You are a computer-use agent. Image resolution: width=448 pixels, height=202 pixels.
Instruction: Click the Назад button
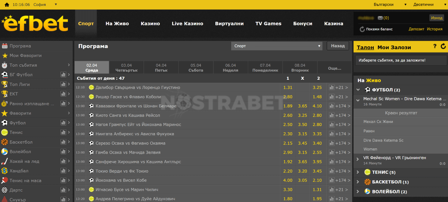[x=338, y=46]
